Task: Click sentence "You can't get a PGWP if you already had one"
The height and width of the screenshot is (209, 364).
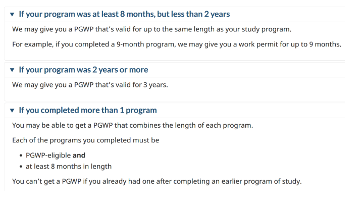Action: tap(157, 181)
